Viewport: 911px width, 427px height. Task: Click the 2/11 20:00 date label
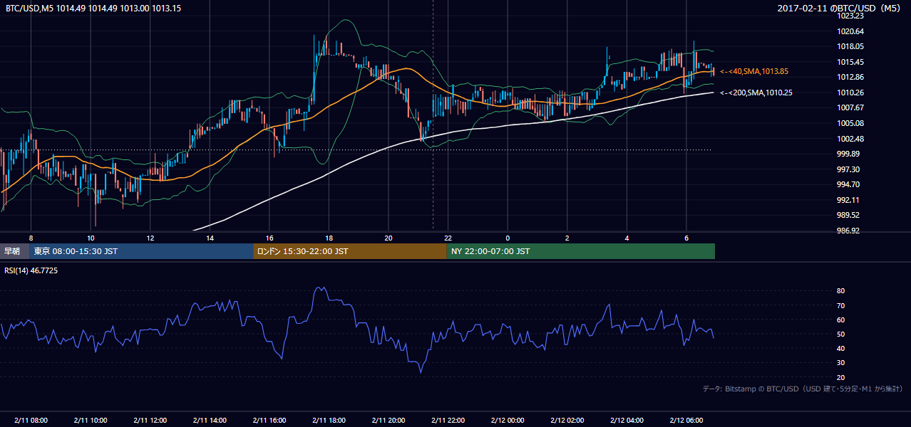[x=388, y=420]
